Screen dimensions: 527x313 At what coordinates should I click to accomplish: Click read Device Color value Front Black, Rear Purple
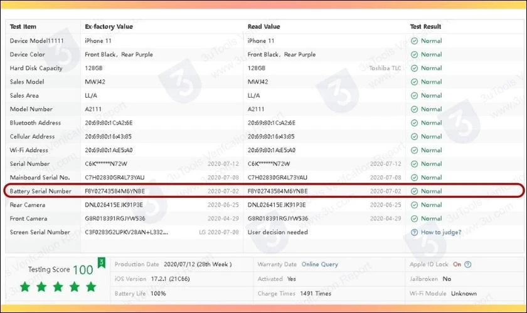[282, 54]
